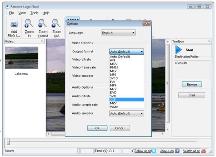This screenshot has height=157, width=216.
Task: Click preview vertical scrollbar up arrow
Action: pos(168,42)
